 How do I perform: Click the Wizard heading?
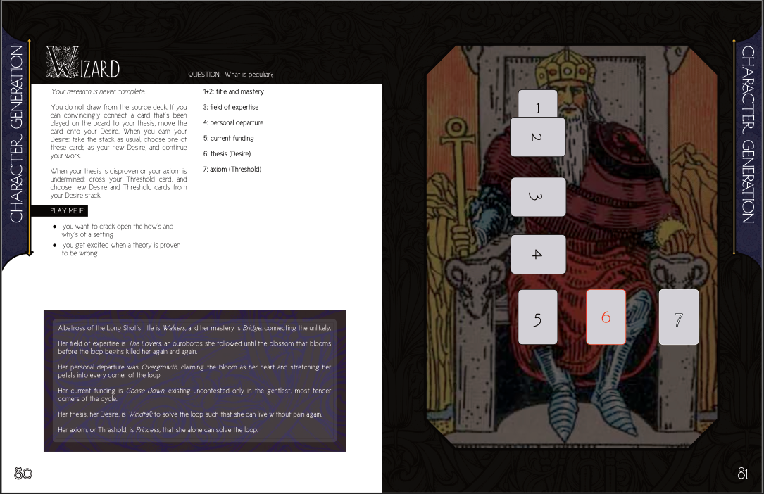click(x=83, y=63)
